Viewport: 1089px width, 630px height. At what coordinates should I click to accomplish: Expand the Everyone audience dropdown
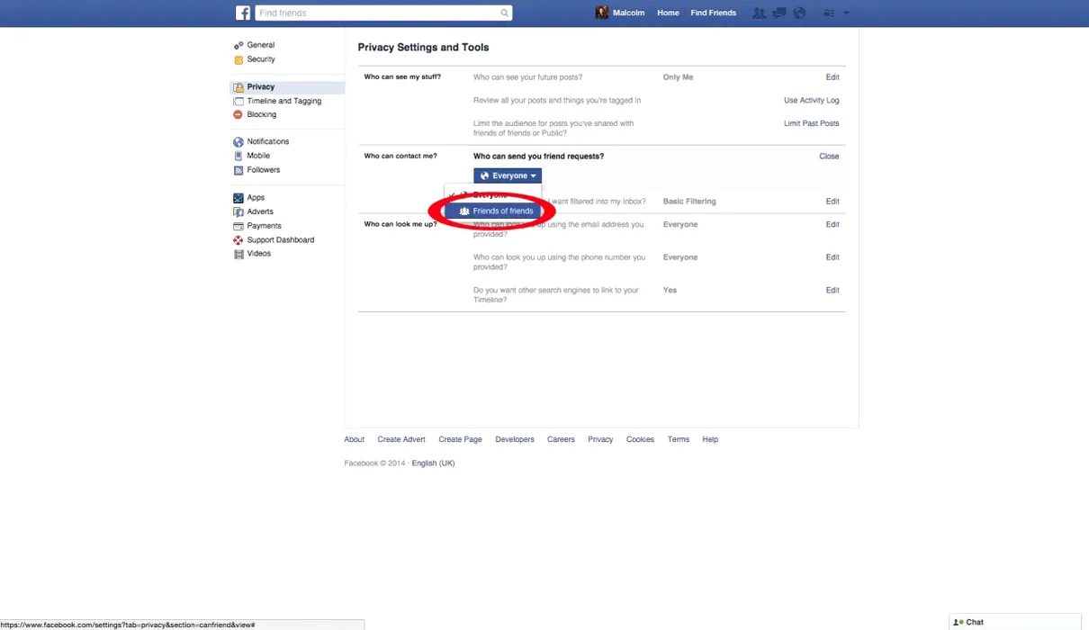[508, 175]
